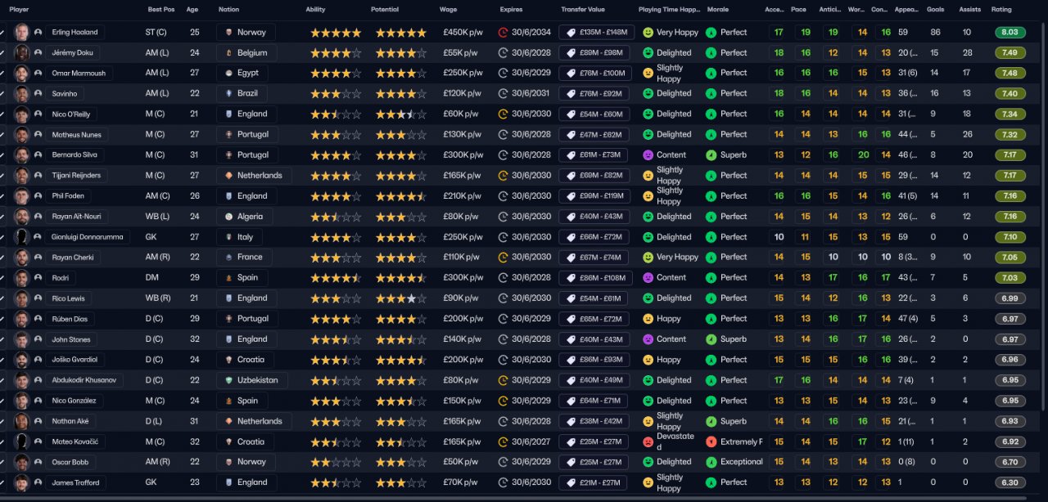The height and width of the screenshot is (502, 1048).
Task: Click the Algeria flag icon for Aït-Nouri
Action: 228,217
